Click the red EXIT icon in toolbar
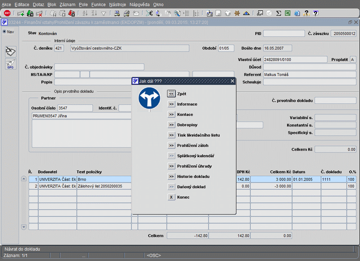This screenshot has width=360, height=261. coord(7,13)
